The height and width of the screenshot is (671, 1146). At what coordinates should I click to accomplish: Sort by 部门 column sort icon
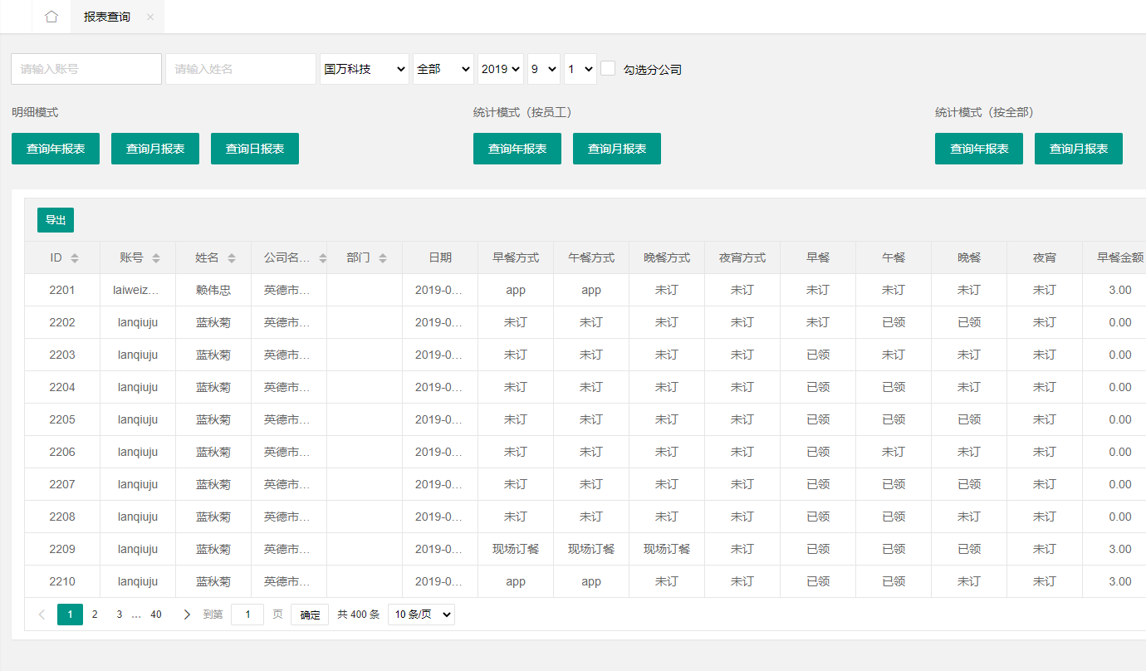point(383,258)
